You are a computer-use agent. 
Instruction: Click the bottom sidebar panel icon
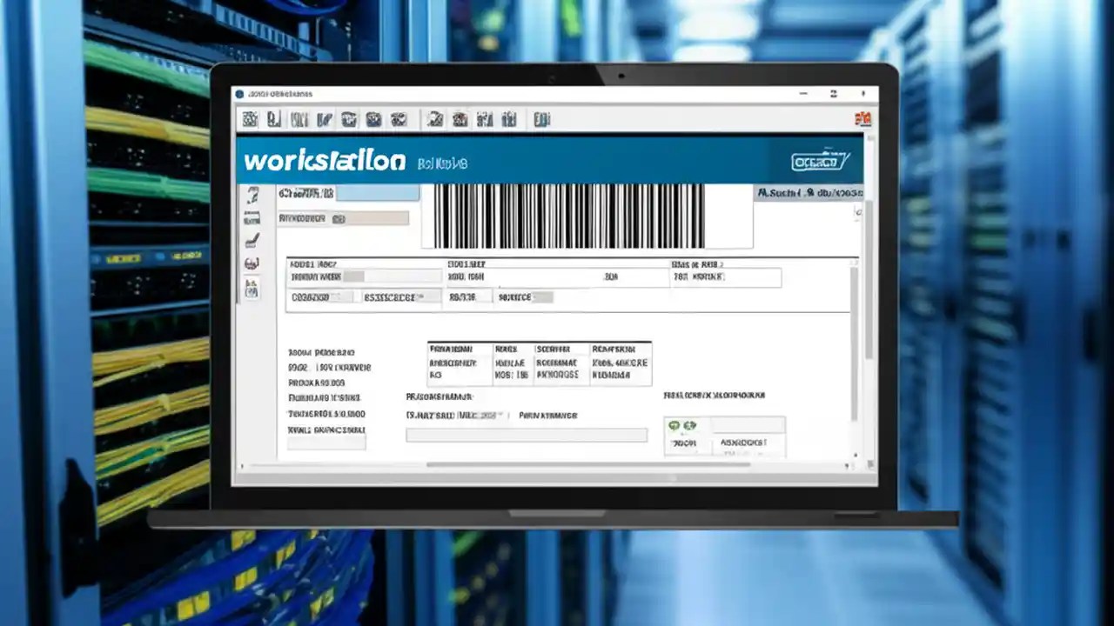coord(251,290)
